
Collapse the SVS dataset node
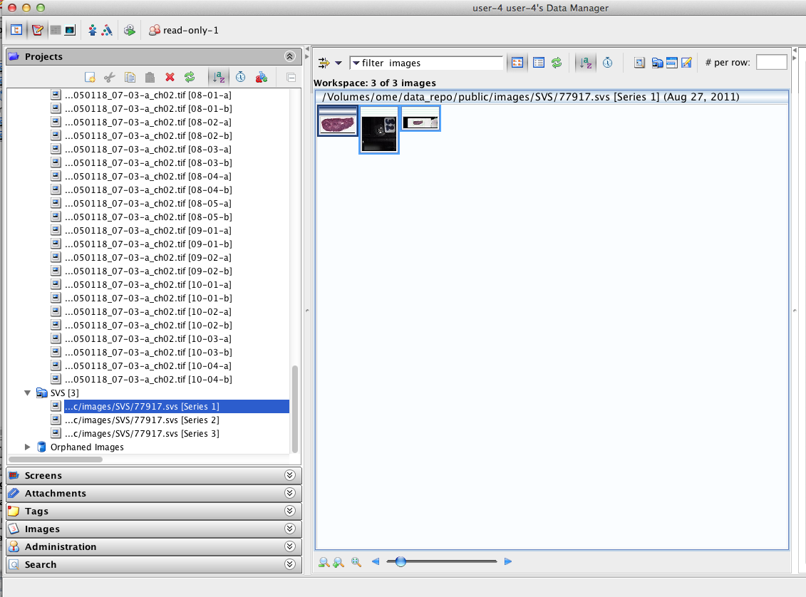[27, 393]
